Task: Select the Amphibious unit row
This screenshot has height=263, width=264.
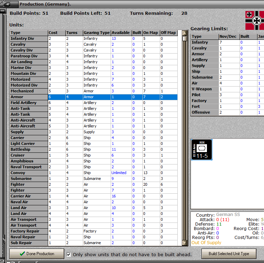Action: [93, 161]
